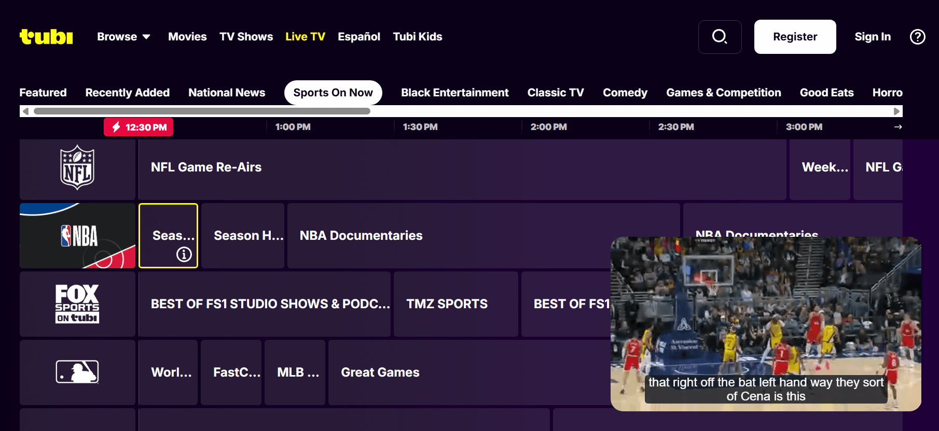Select the National News category tab
This screenshot has width=939, height=431.
227,93
